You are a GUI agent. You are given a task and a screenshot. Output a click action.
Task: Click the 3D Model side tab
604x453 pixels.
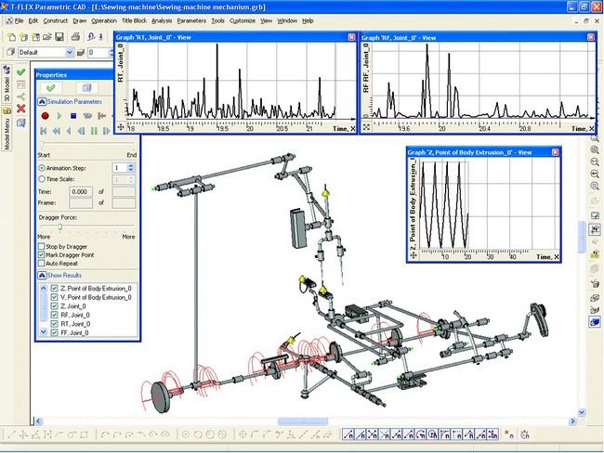pyautogui.click(x=6, y=85)
